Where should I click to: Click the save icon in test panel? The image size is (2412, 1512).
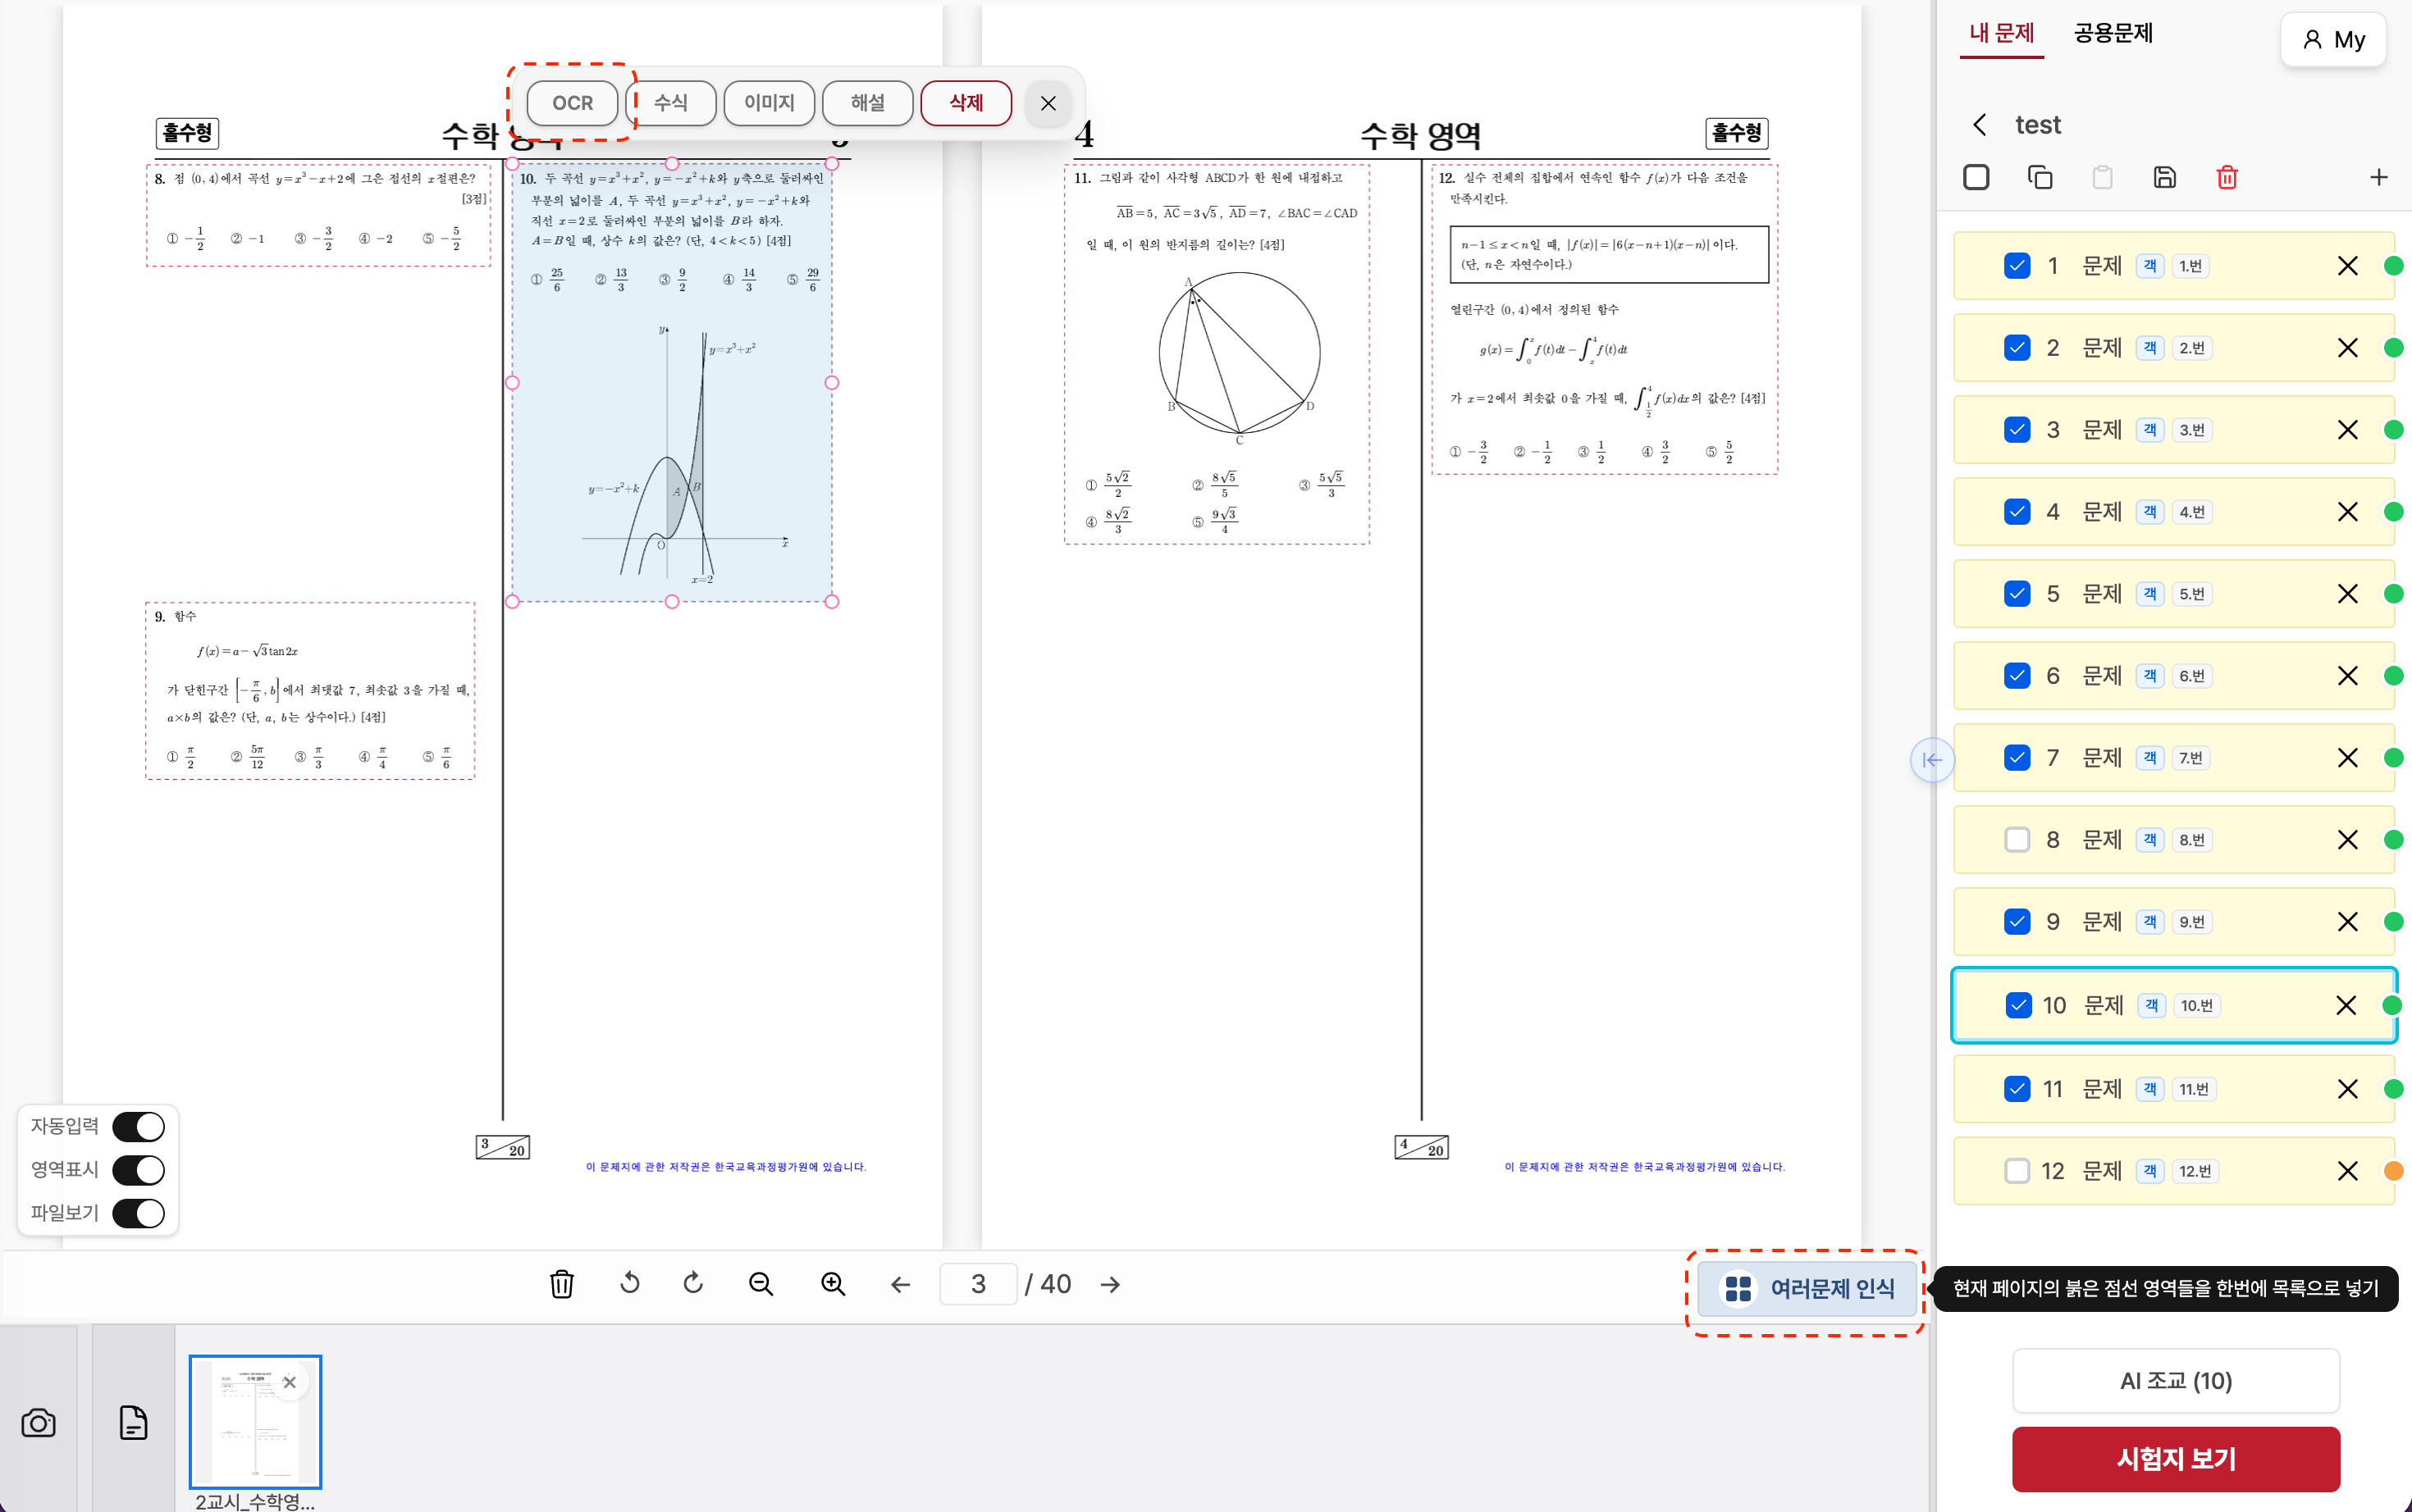[2165, 178]
